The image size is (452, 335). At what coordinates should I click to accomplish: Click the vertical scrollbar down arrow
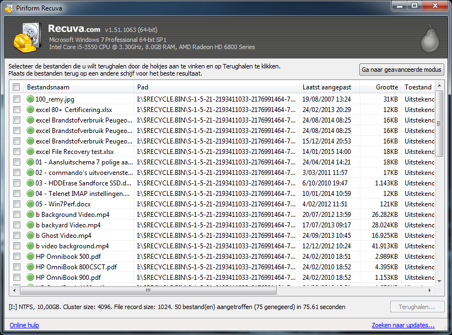pyautogui.click(x=439, y=281)
